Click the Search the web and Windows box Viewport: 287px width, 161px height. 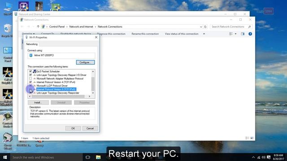click(46, 157)
